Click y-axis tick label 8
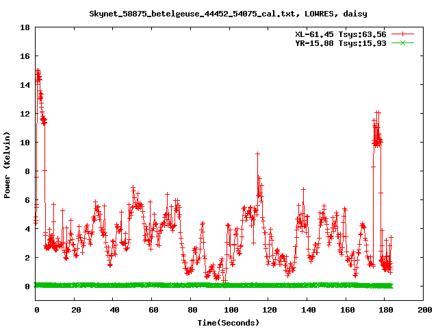This screenshot has height=329, width=438. [27, 171]
